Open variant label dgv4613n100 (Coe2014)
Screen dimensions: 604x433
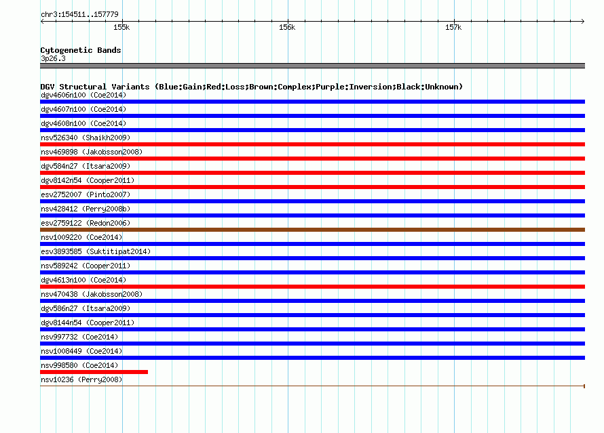pos(83,280)
